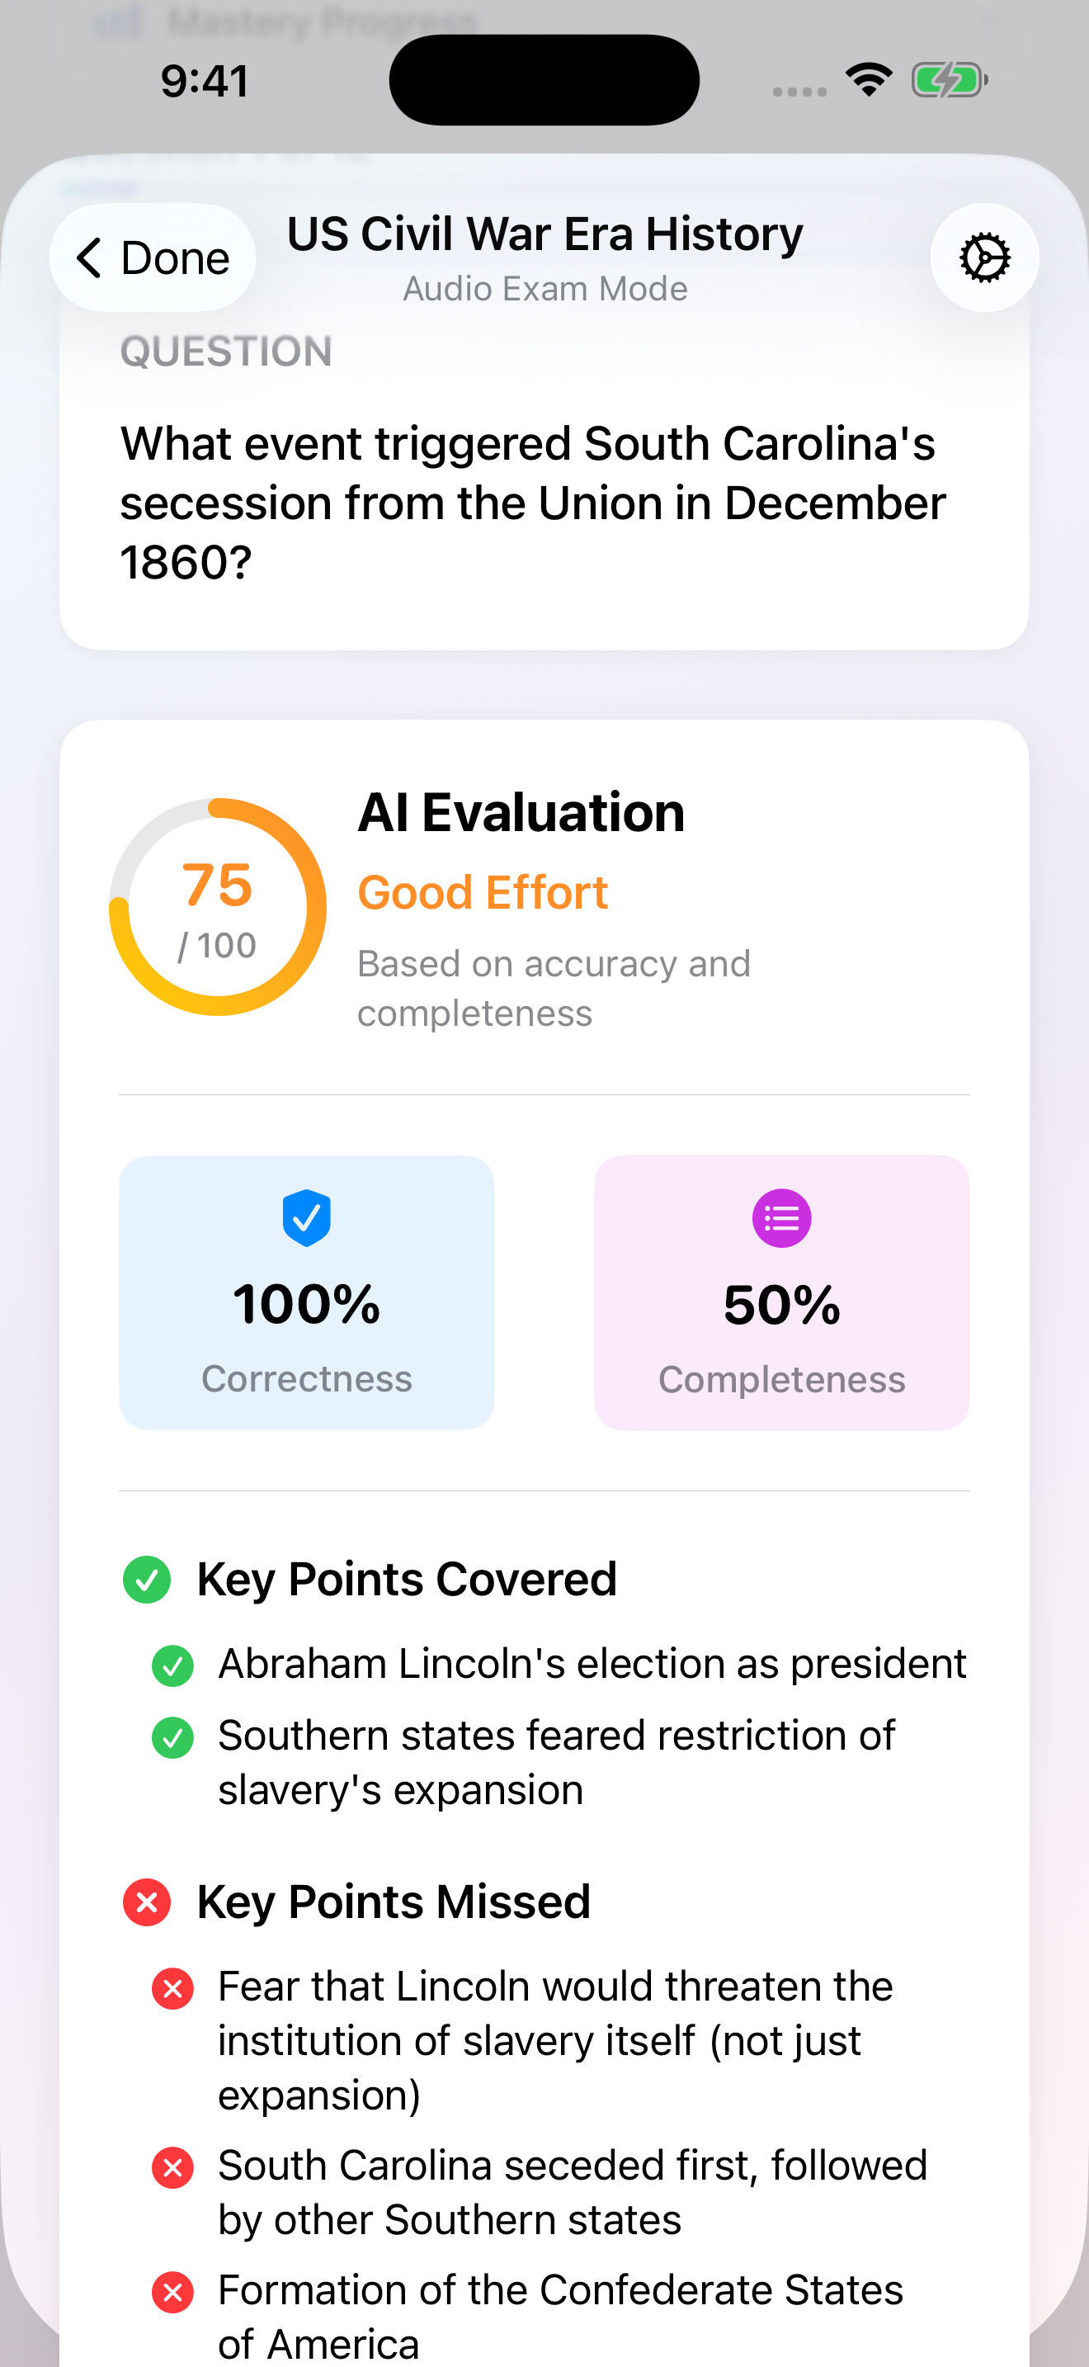Select the green Key Points Covered checkmark icon
Screen dimensions: 1089x2367
[x=146, y=1579]
